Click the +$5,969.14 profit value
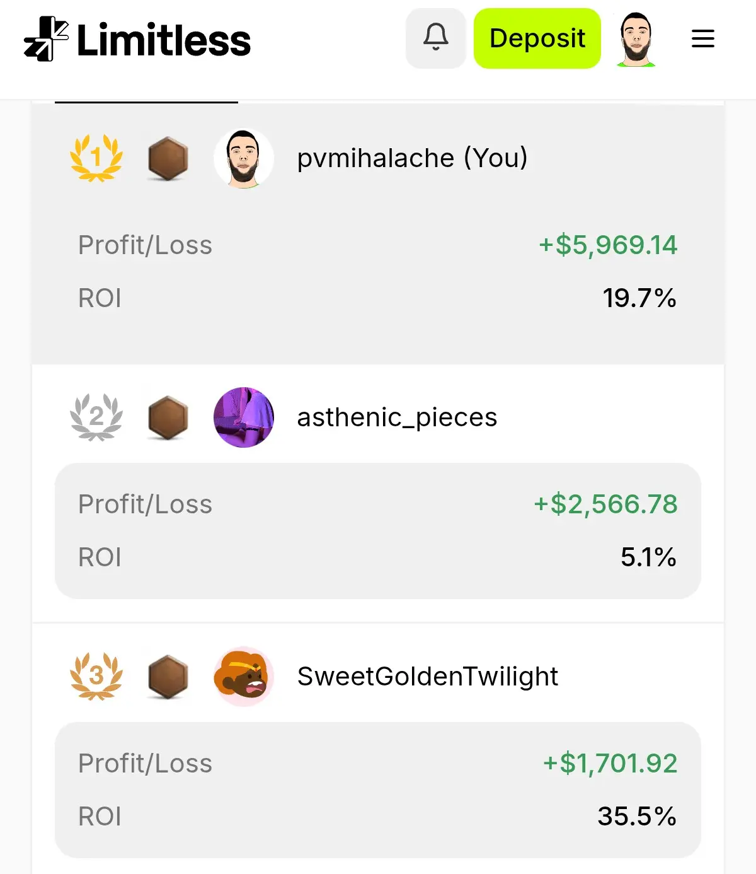This screenshot has width=756, height=874. [x=608, y=245]
